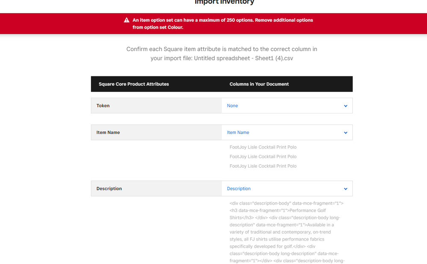Viewport: 427px width, 264px height.
Task: Click the Confirm each Square item attribute instruction
Action: click(221, 49)
